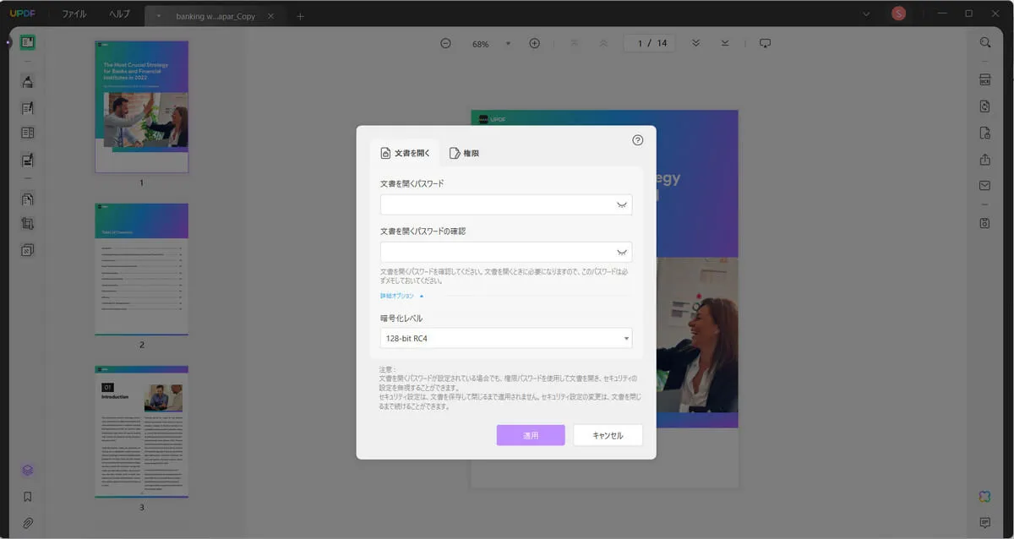Click the Save as other icon
This screenshot has height=539, width=1014.
pos(984,223)
